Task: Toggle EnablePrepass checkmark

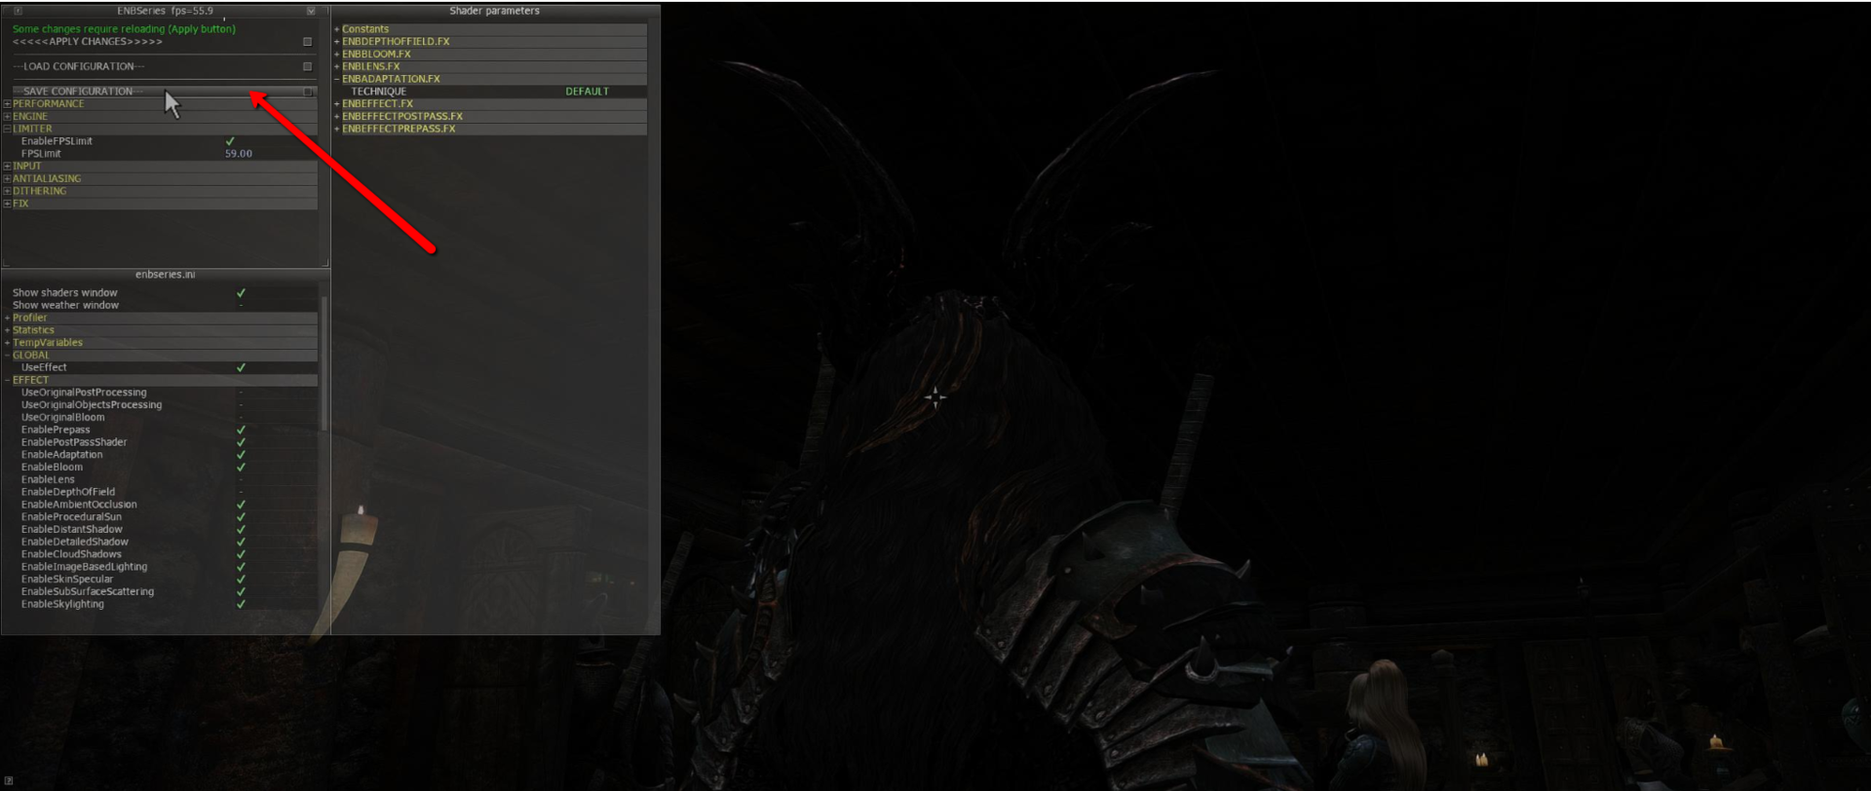Action: click(241, 430)
